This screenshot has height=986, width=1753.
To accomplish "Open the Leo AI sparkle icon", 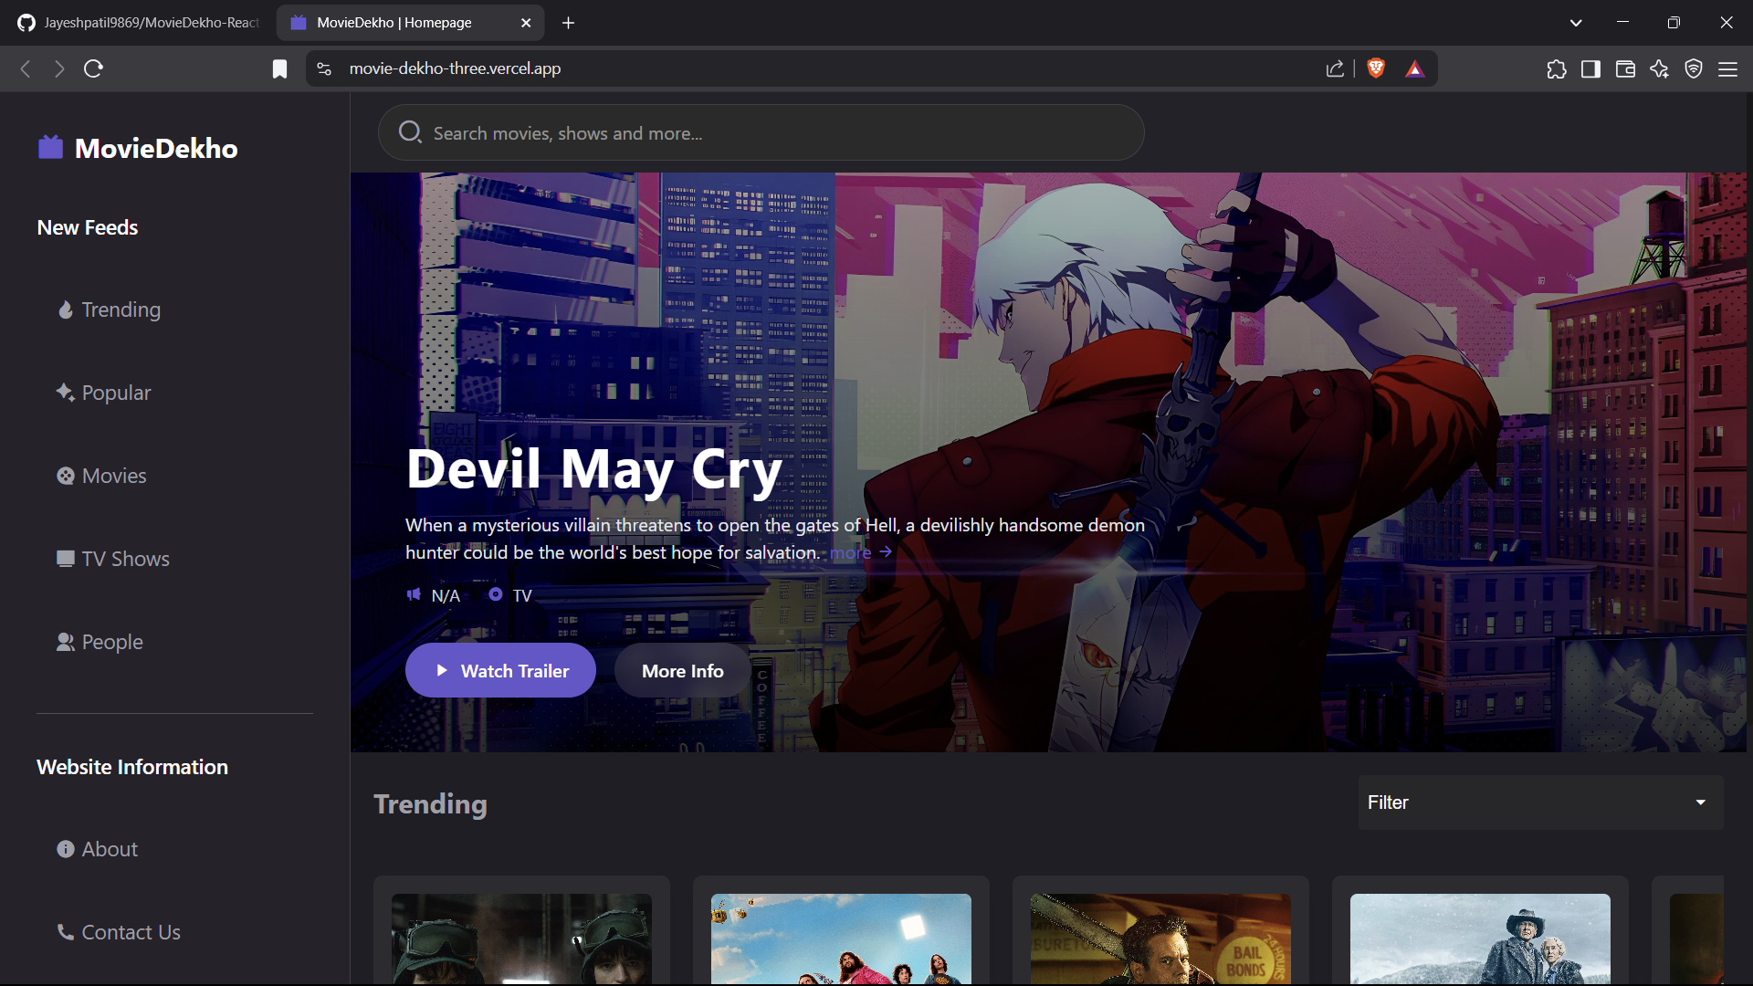I will pos(1660,68).
